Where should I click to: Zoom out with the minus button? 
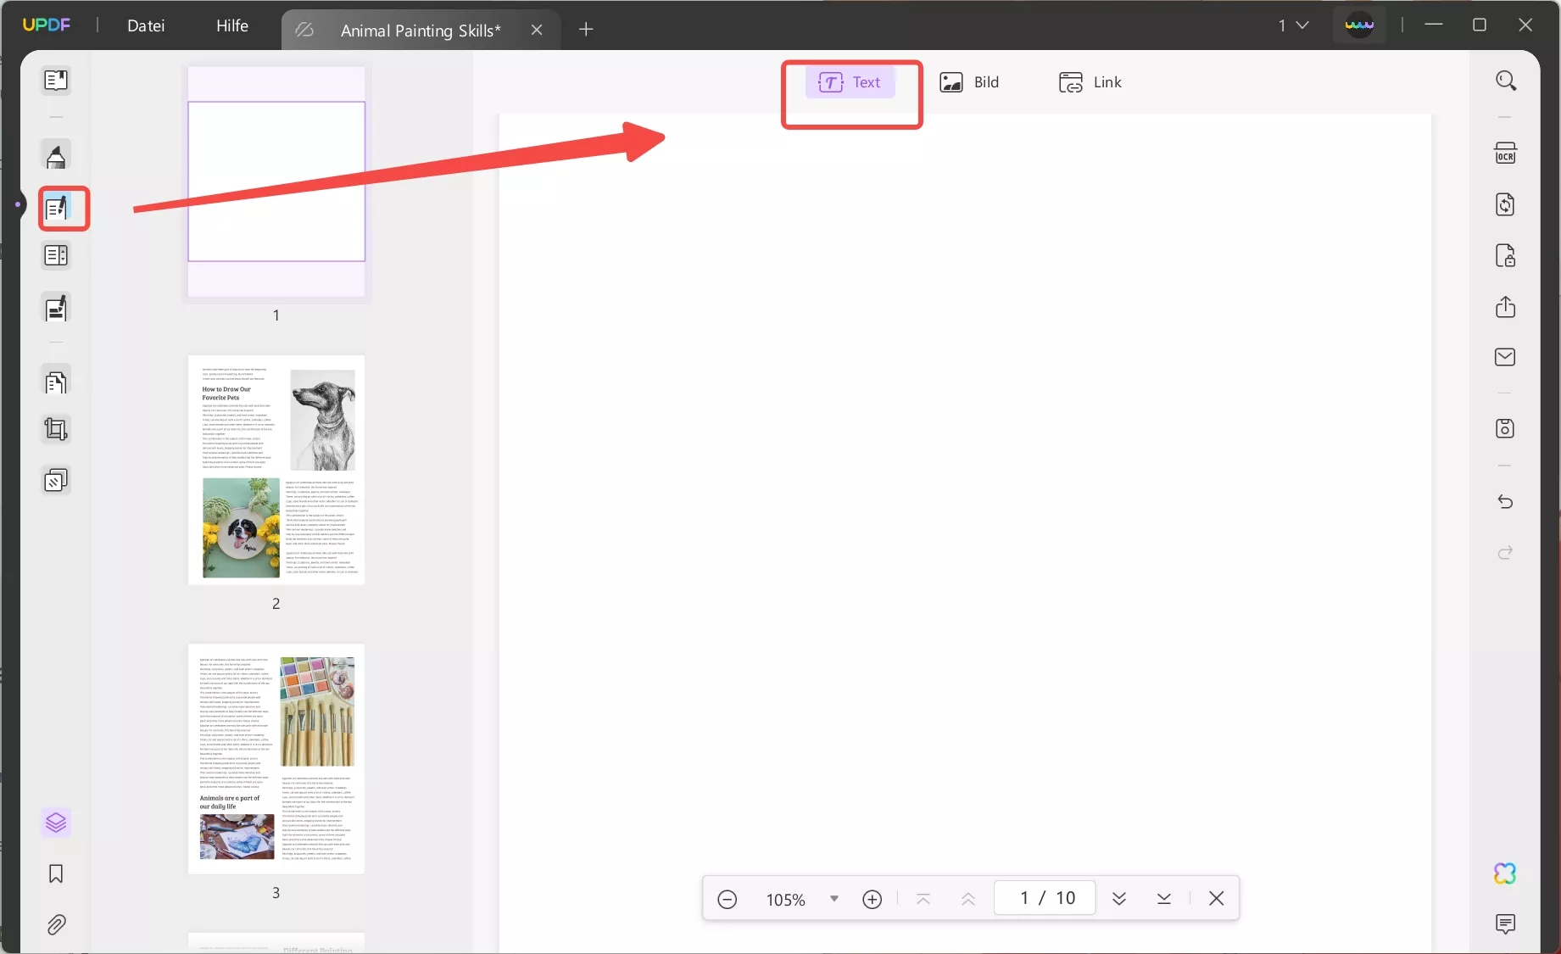coord(728,899)
